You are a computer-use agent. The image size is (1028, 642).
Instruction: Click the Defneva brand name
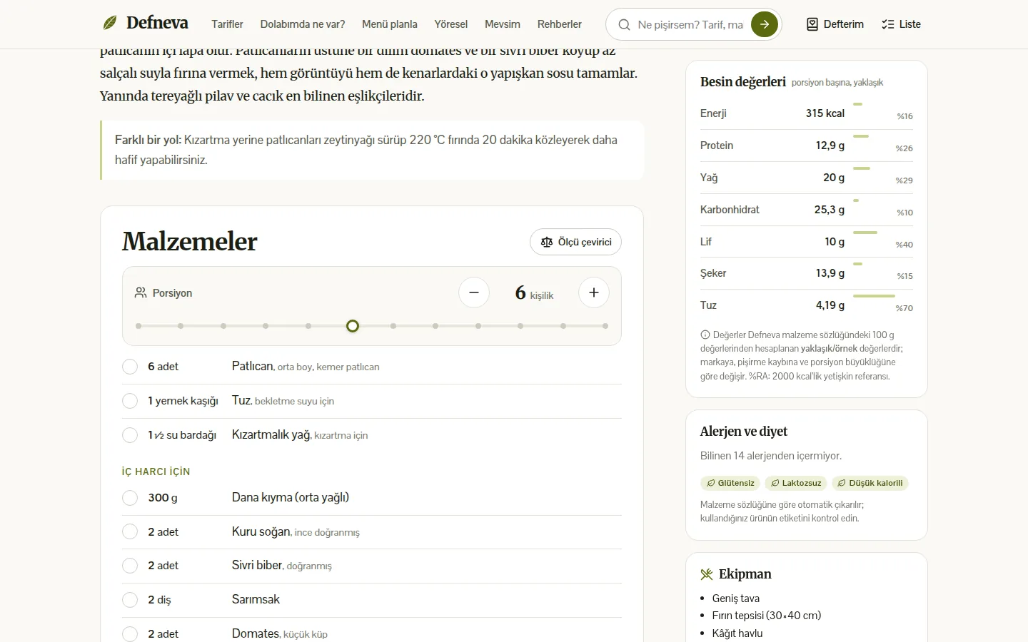click(157, 23)
